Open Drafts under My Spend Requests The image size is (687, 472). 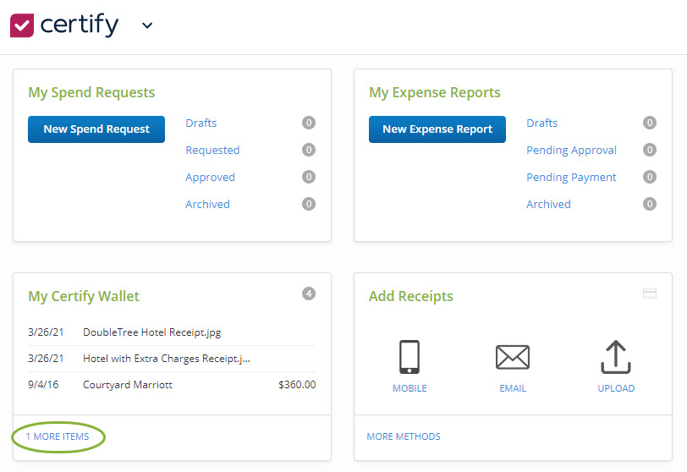201,123
